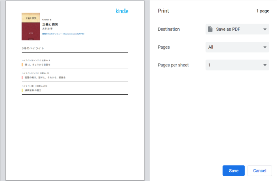Click the '1 page' count label
Viewport: 277px width, 181px height.
click(263, 11)
